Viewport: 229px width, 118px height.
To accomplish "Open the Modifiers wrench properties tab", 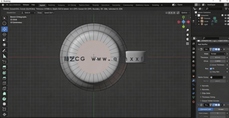I will [x=194, y=81].
